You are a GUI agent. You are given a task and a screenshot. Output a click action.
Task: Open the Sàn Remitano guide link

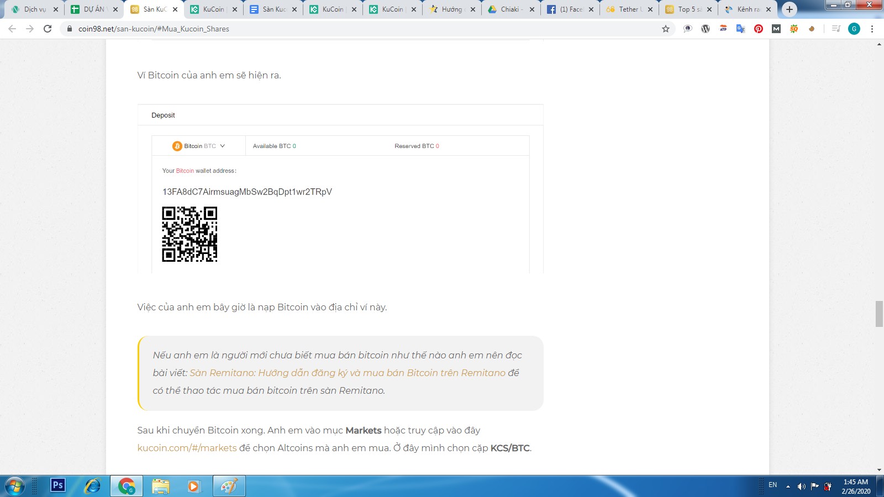point(348,373)
